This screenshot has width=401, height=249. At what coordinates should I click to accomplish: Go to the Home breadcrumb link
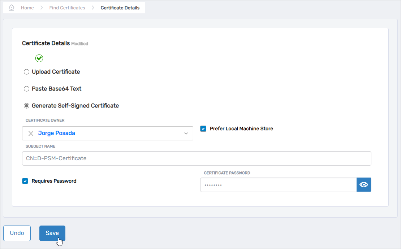click(27, 8)
